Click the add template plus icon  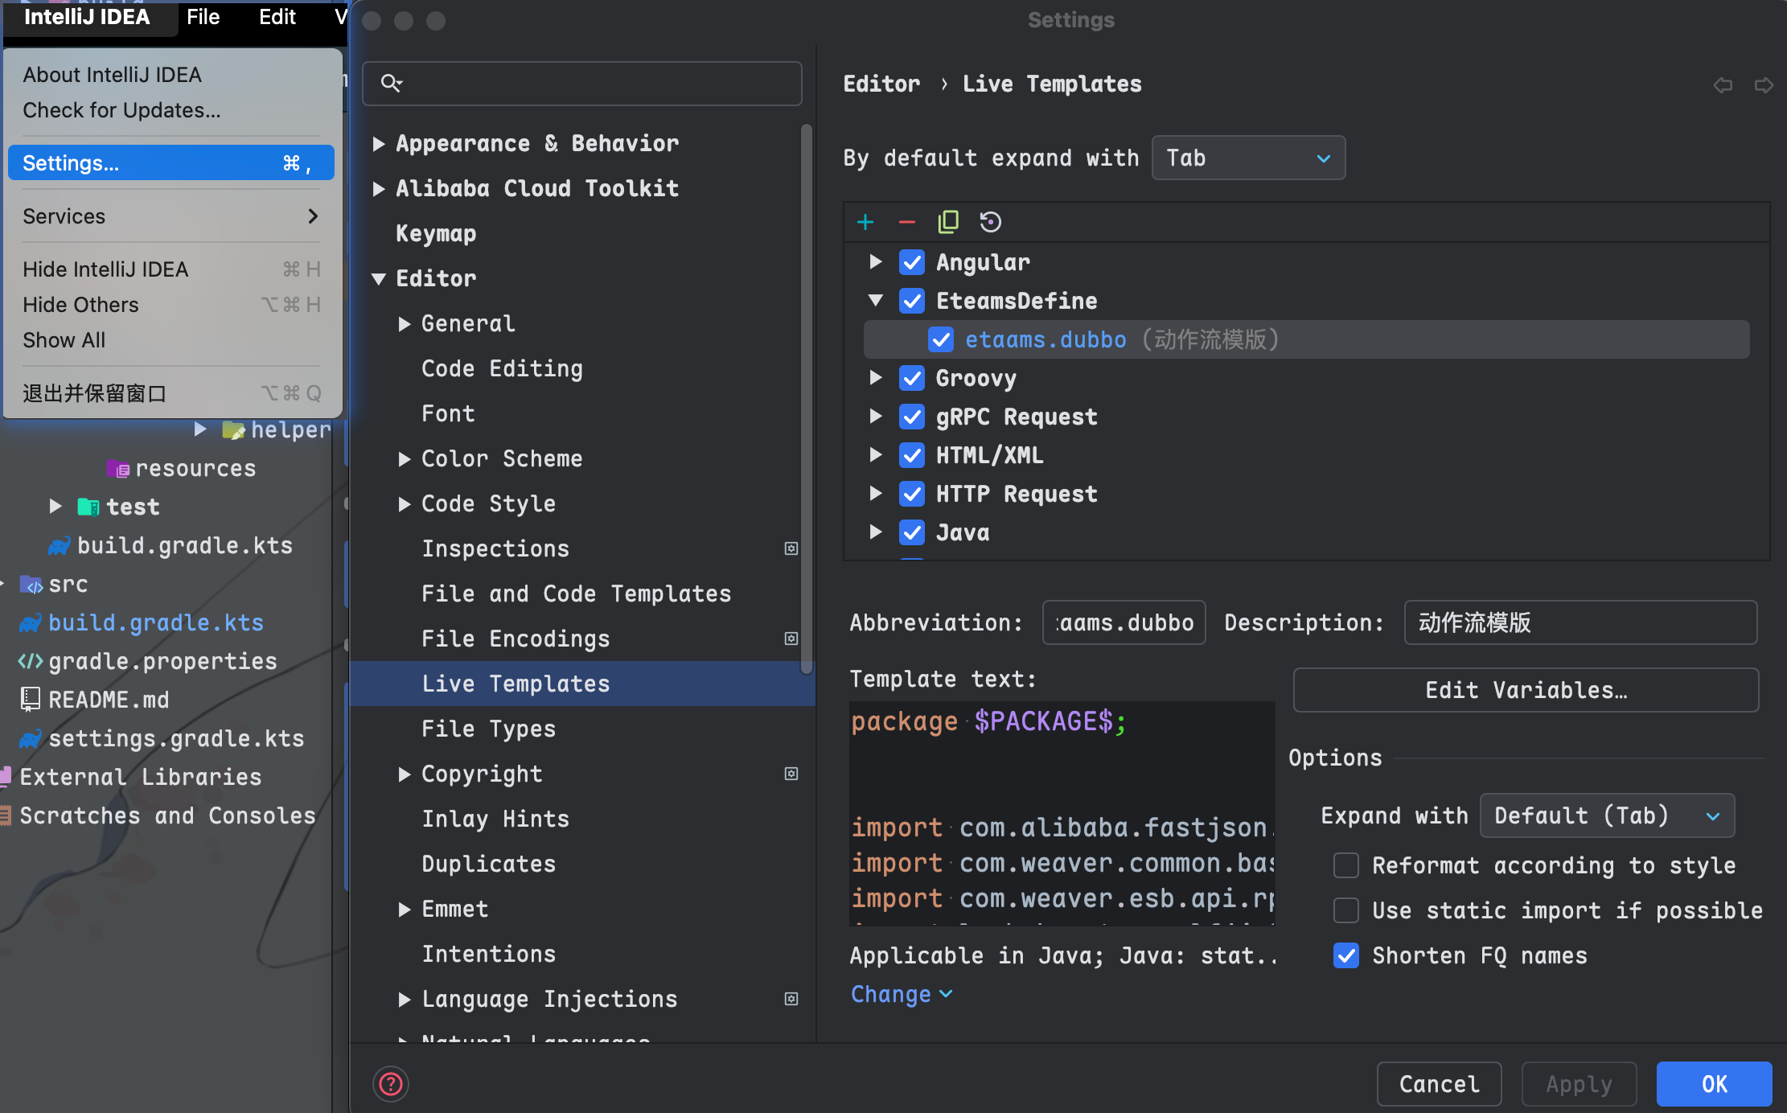coord(865,222)
